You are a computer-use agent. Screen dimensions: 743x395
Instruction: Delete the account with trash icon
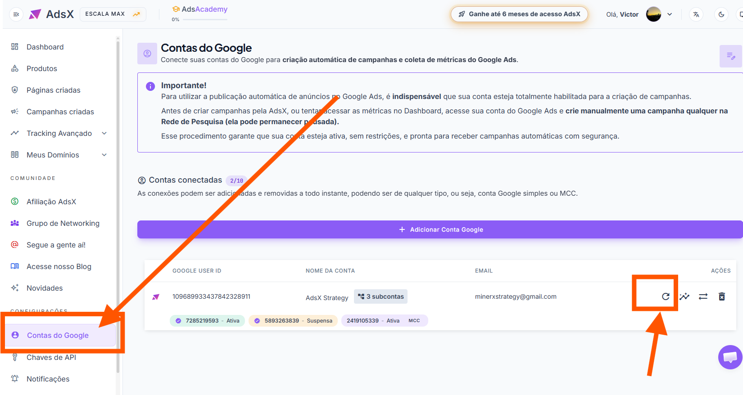click(x=722, y=296)
